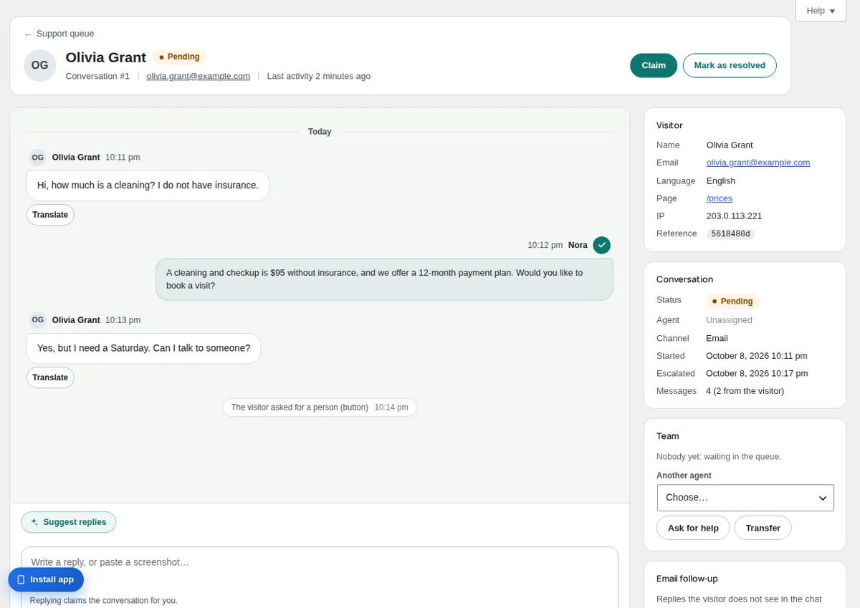The image size is (860, 608).
Task: Click the Install app button
Action: (46, 579)
